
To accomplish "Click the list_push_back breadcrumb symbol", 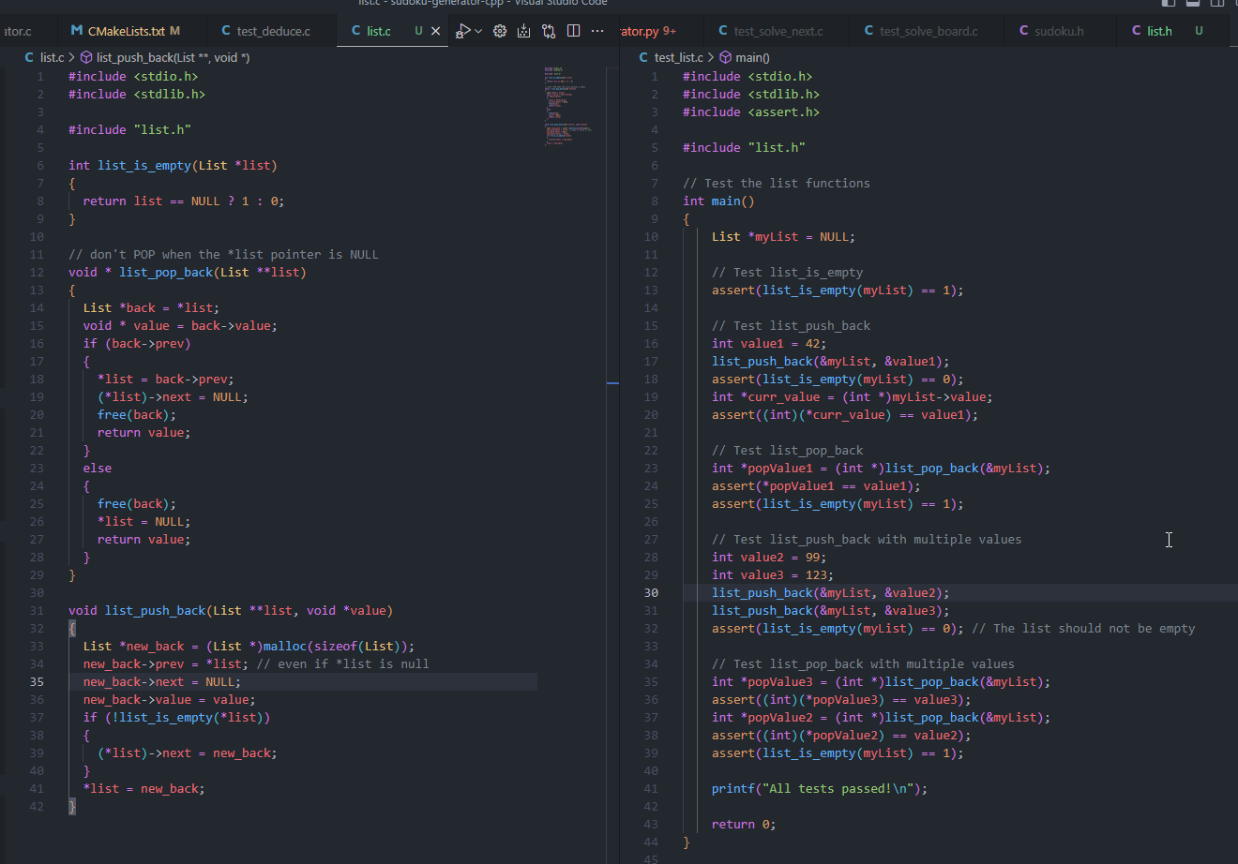I will 173,57.
